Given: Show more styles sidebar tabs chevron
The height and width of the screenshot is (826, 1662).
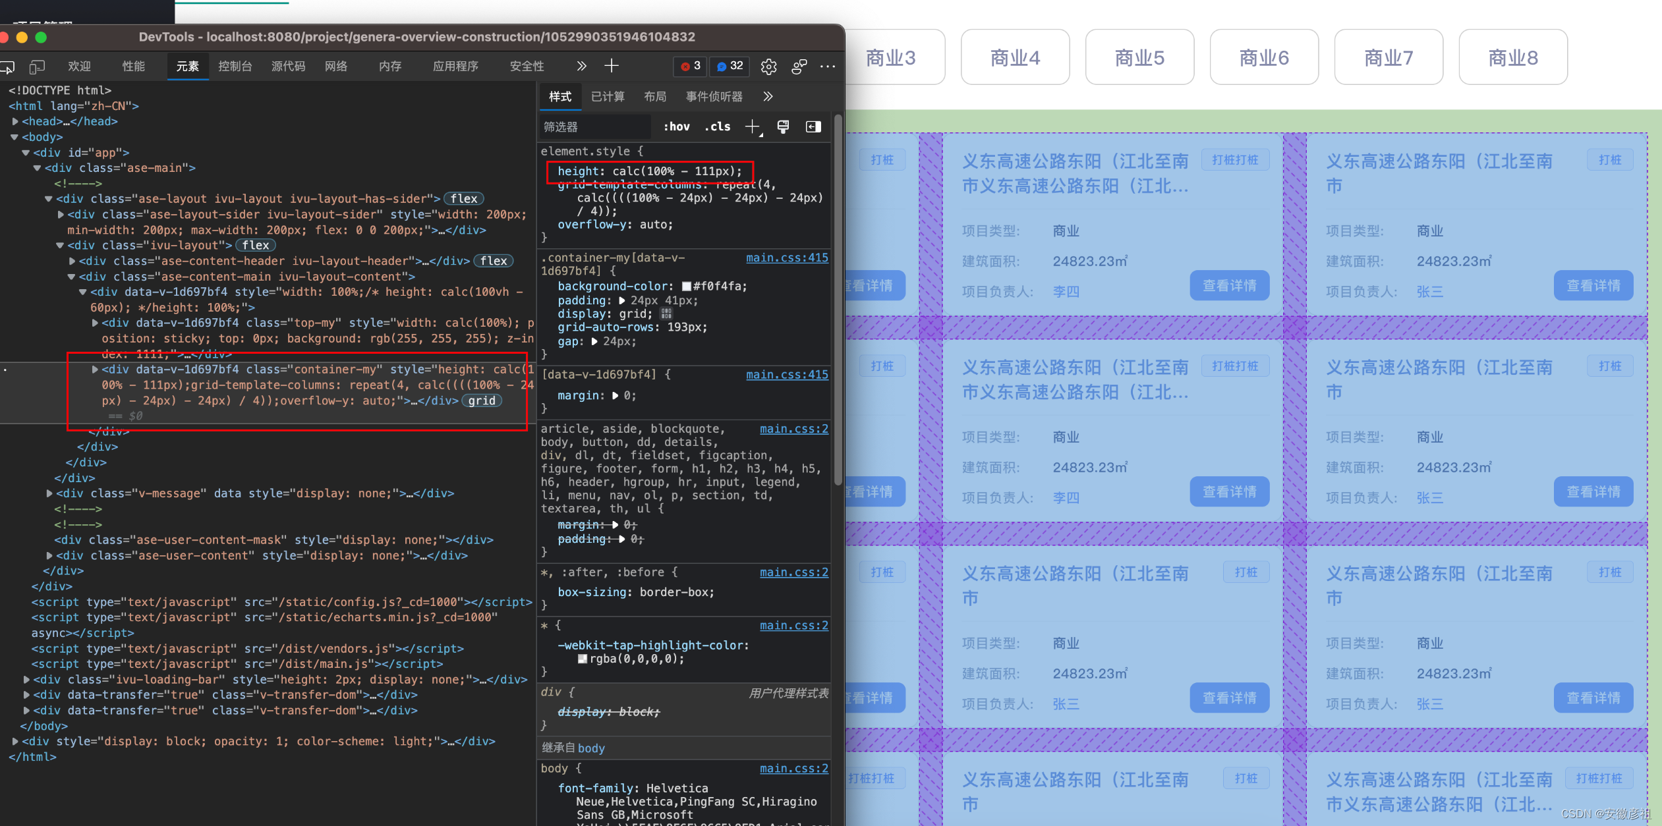Looking at the screenshot, I should click(x=768, y=97).
